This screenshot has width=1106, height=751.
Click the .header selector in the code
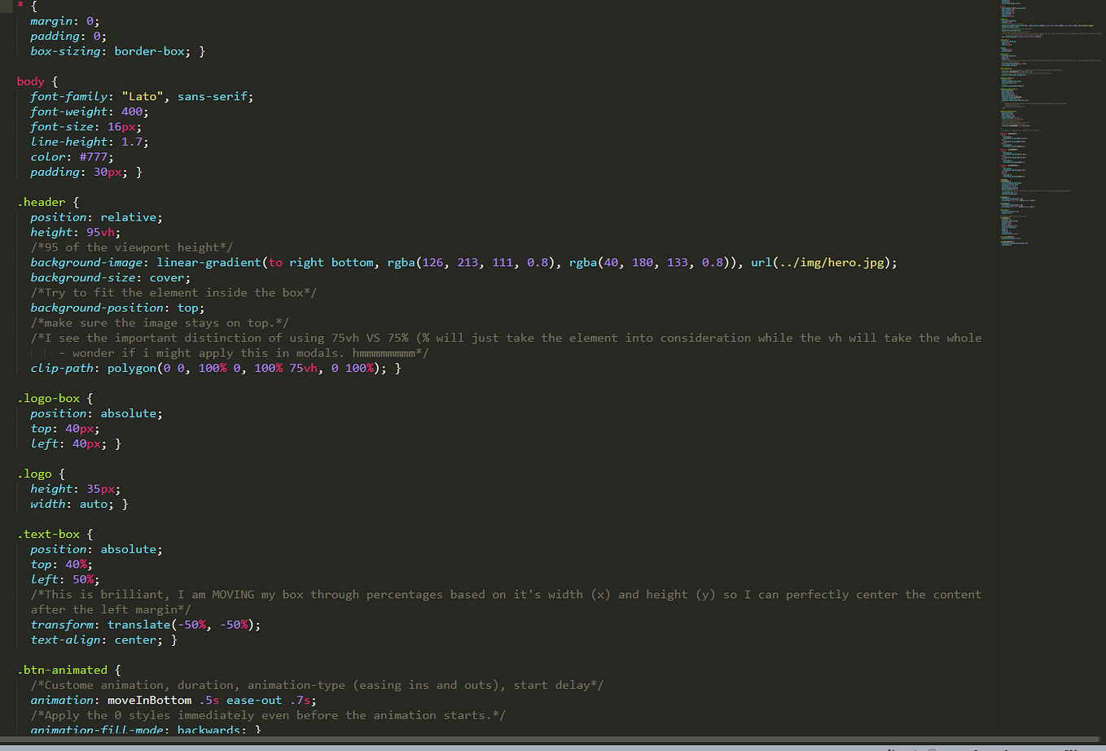[42, 201]
